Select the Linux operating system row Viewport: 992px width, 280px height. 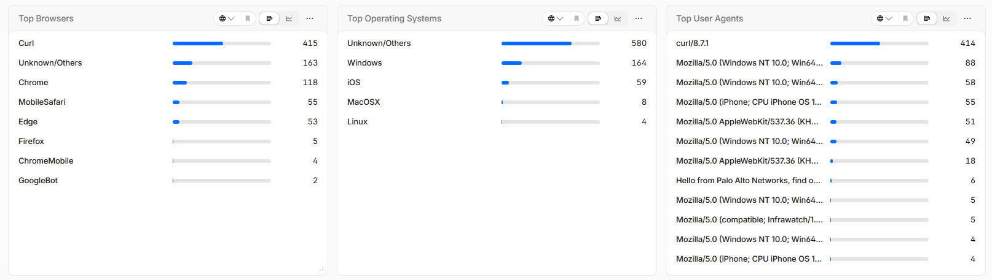497,122
